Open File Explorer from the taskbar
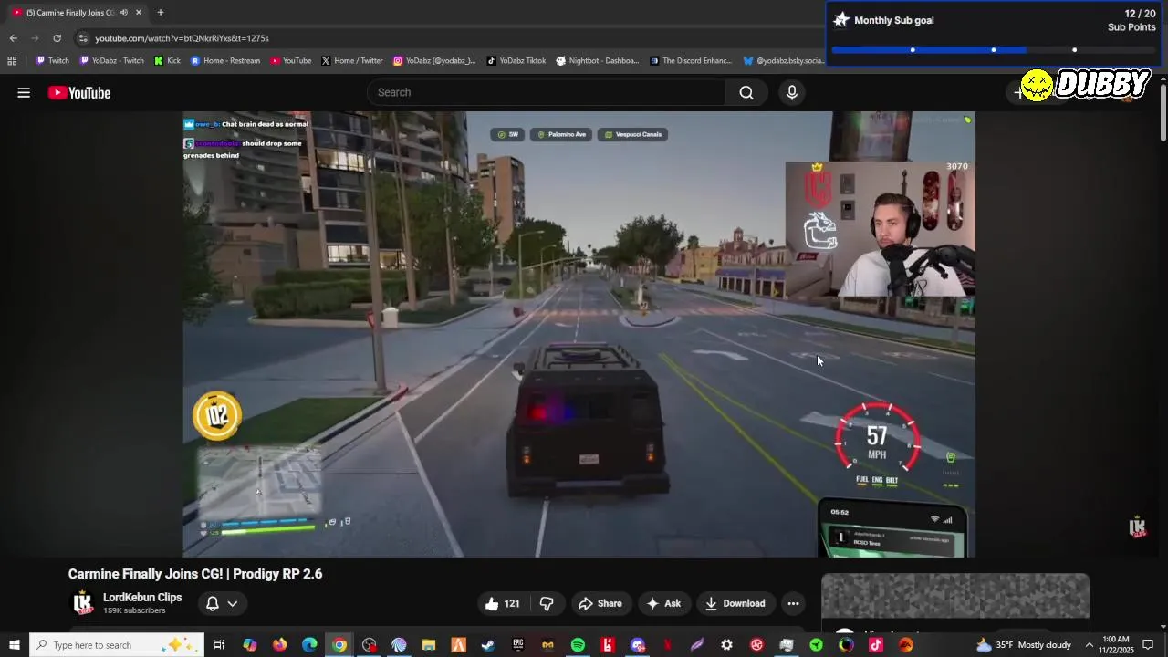 tap(429, 645)
